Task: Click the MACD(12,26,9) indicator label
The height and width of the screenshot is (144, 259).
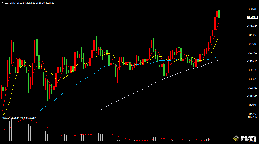Action: pos(11,118)
